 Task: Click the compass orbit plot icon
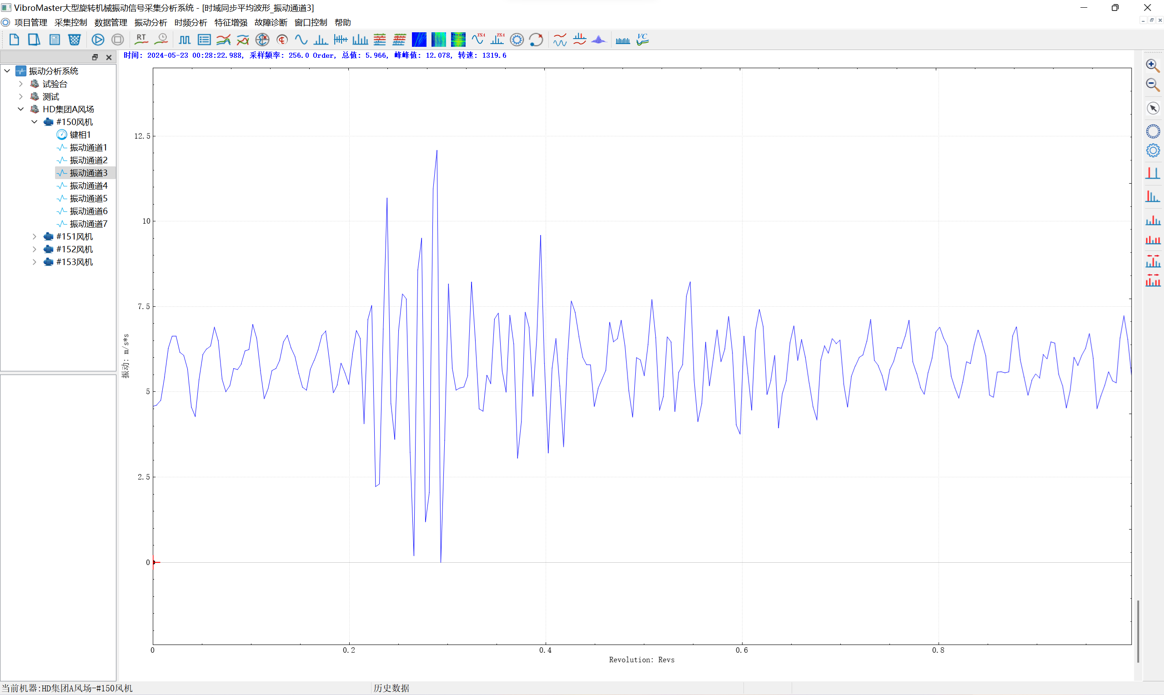(x=262, y=40)
